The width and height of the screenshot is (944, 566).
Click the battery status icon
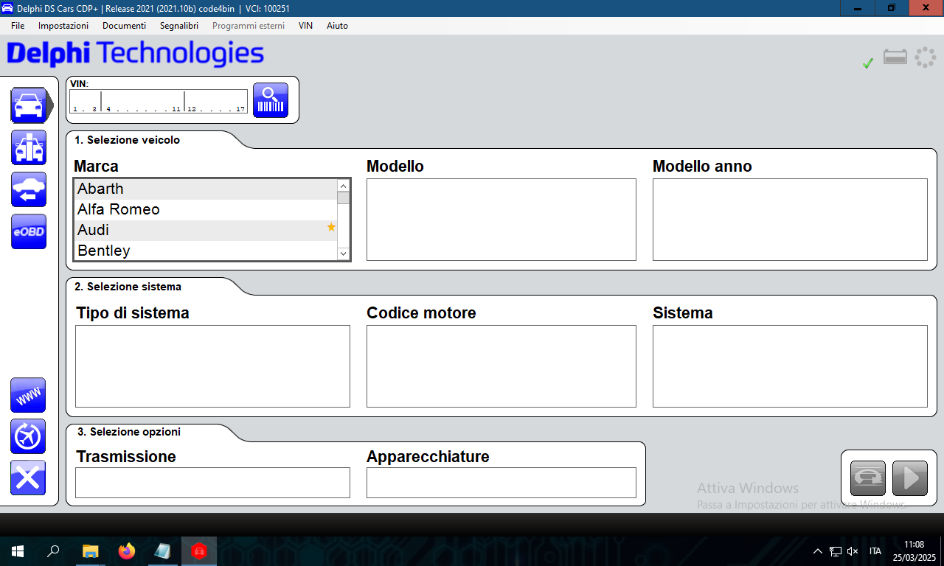[x=895, y=57]
